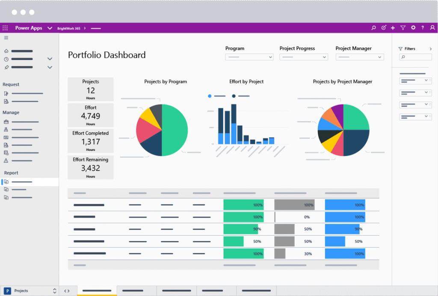Select the filter funnel icon in the top bar
This screenshot has height=296, width=438.
[403, 27]
